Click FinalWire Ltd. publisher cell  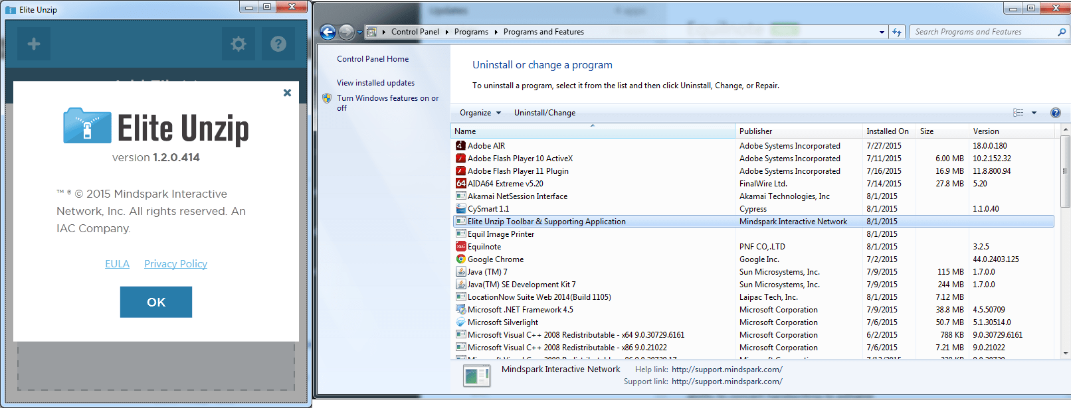[x=763, y=184]
